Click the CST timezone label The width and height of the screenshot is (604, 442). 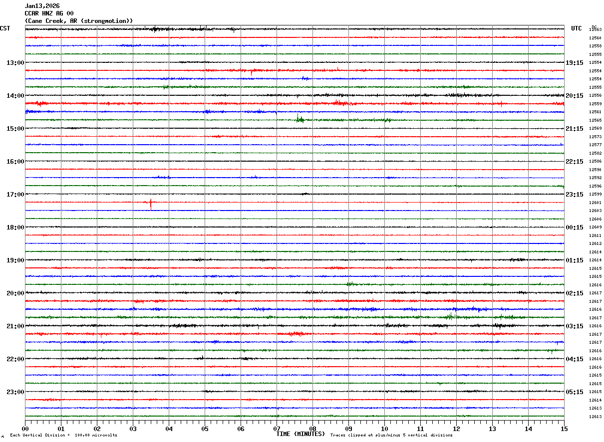click(5, 28)
